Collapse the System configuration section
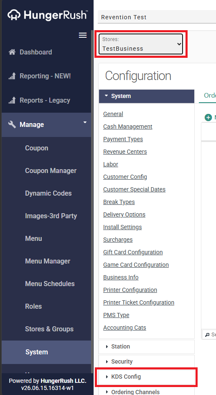 [x=147, y=96]
